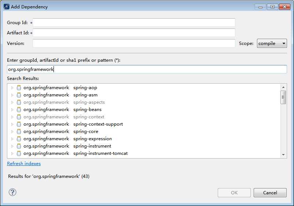Expand the spring-instrument-tomcat result row
The image size is (294, 206).
coord(12,153)
